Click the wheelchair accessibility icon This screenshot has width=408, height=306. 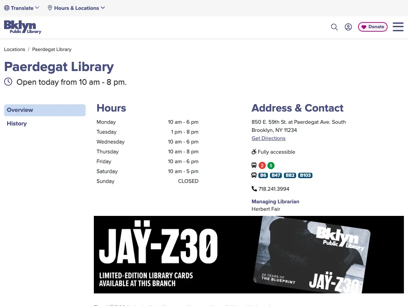click(254, 152)
